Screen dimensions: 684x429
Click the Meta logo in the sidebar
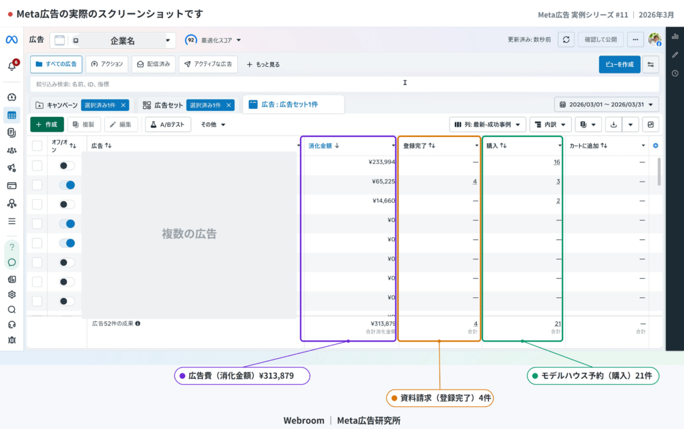12,39
